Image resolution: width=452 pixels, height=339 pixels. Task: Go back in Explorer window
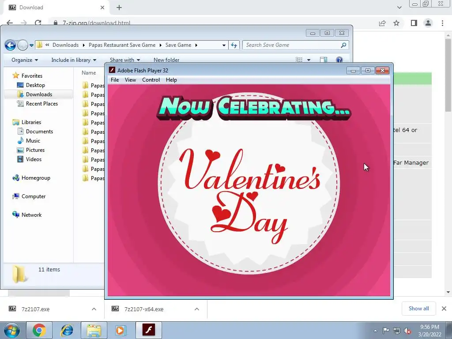11,45
